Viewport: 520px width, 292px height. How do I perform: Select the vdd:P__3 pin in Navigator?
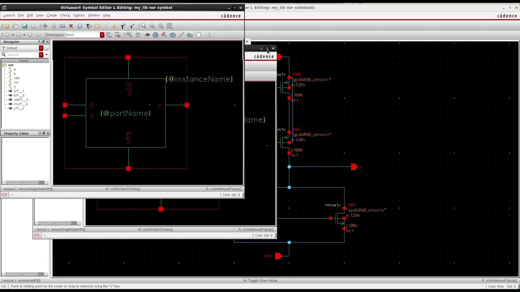[21, 100]
